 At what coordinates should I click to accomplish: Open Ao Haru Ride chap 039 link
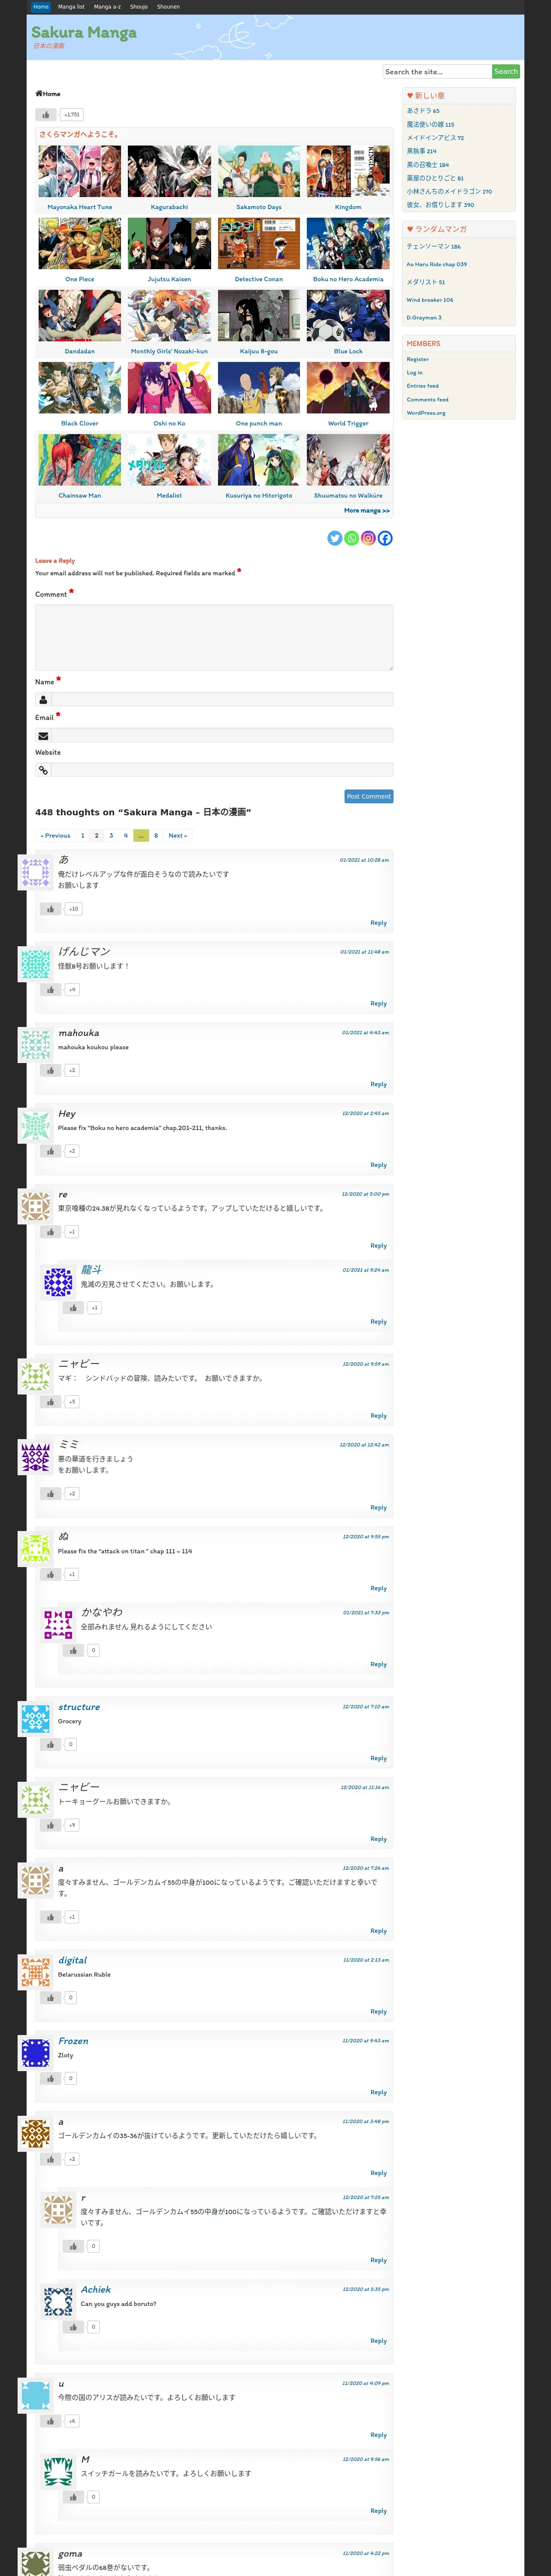point(436,264)
